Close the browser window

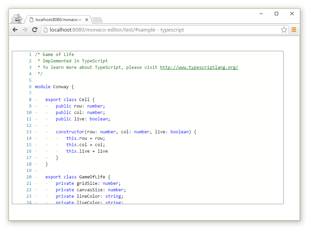click(292, 14)
